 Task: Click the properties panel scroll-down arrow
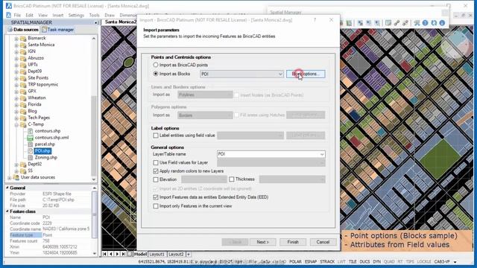[x=95, y=253]
